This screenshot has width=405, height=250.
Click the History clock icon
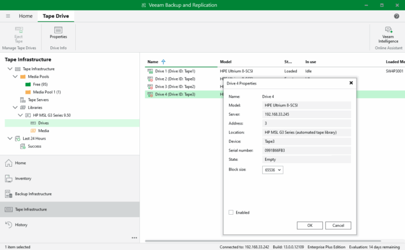[x=9, y=225]
